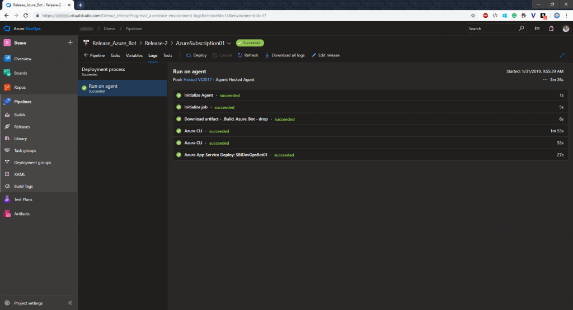The width and height of the screenshot is (573, 310).
Task: Click Demo in the top breadcrumb
Action: [109, 28]
